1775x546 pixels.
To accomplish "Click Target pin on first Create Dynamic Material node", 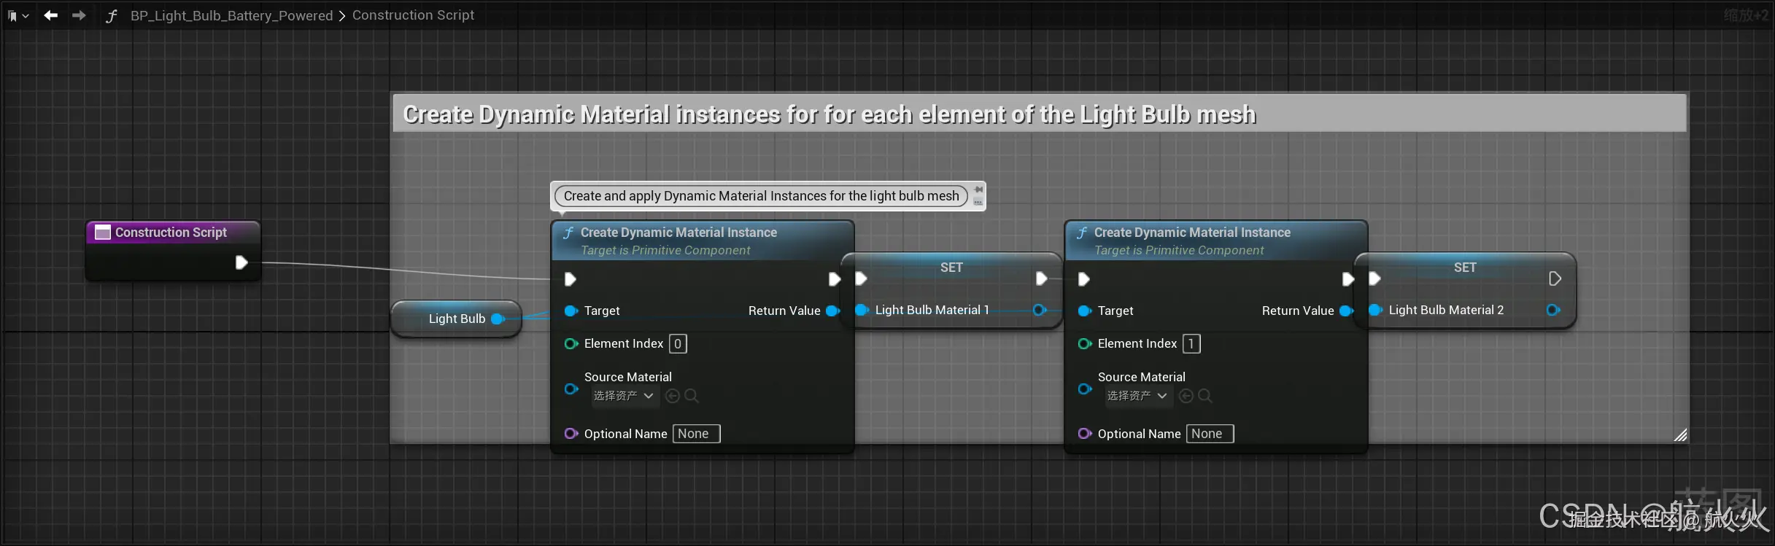I will [x=571, y=311].
